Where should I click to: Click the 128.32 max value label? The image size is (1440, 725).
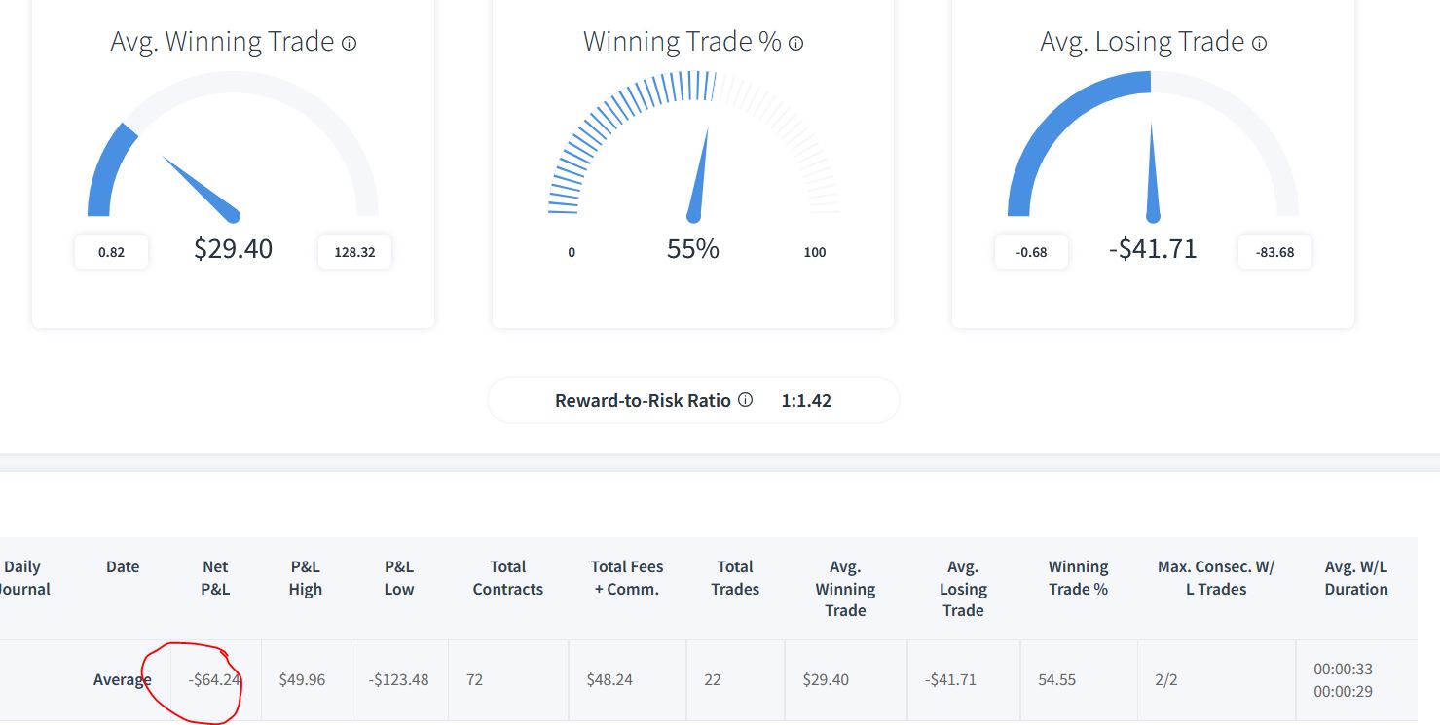tap(354, 252)
